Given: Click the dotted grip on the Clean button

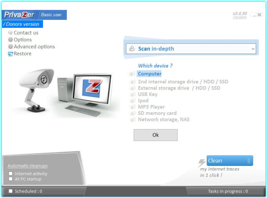Looking at the screenshot, I should pos(249,161).
